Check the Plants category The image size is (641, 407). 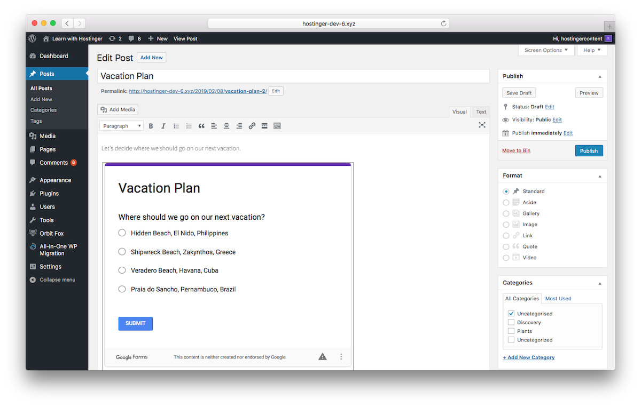pos(511,331)
